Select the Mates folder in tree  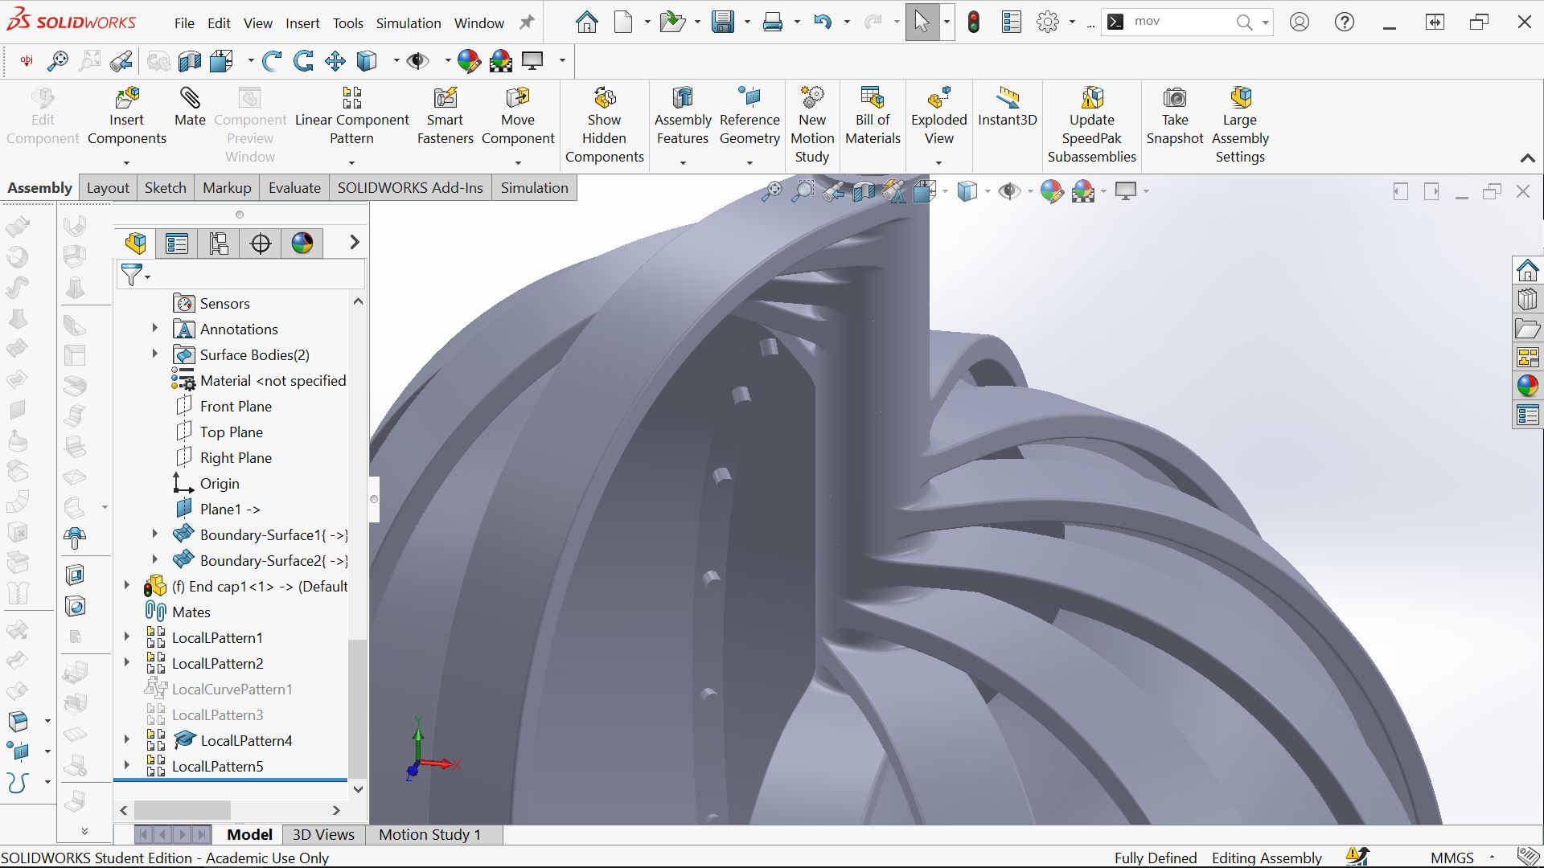click(191, 612)
